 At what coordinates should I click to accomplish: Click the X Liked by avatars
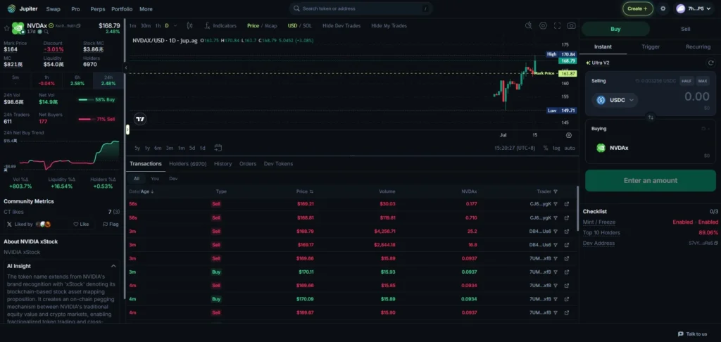pyautogui.click(x=43, y=224)
